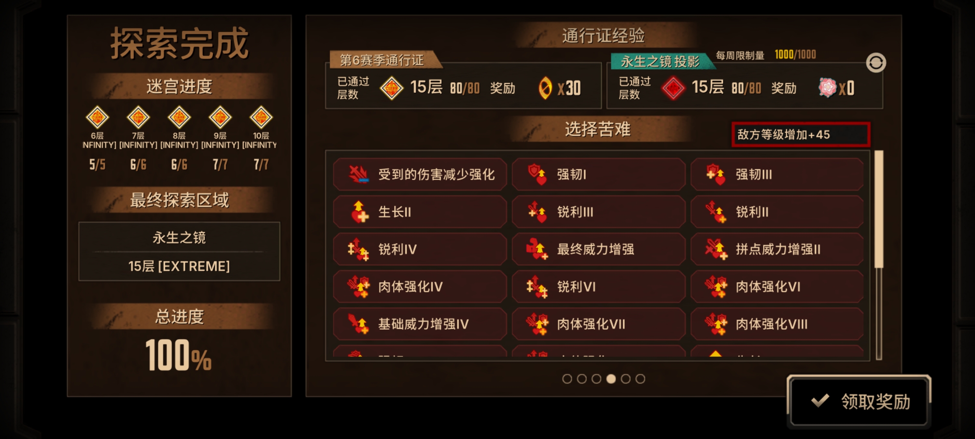Select the 基础威力增强IV hardship entry
975x439 pixels.
pos(420,324)
